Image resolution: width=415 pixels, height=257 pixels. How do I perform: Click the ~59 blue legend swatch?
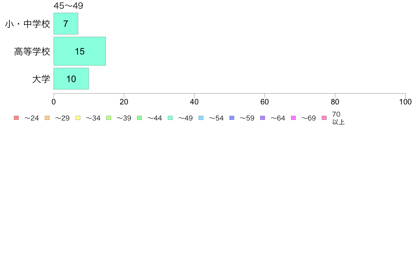pyautogui.click(x=232, y=118)
